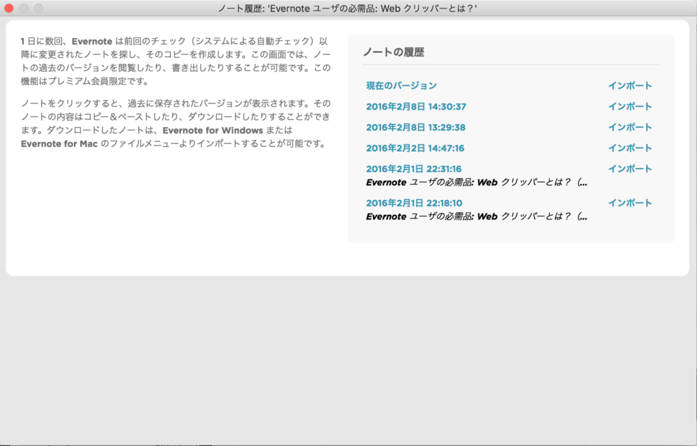697x446 pixels.
Task: Click the ノートの履歴 heading
Action: click(x=393, y=52)
